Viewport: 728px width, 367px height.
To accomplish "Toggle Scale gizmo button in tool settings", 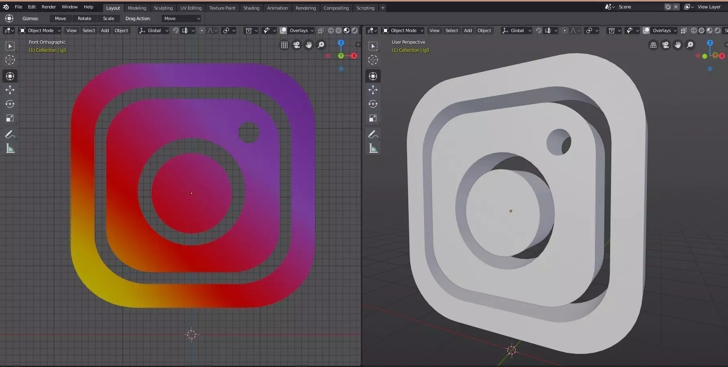I will [x=108, y=18].
